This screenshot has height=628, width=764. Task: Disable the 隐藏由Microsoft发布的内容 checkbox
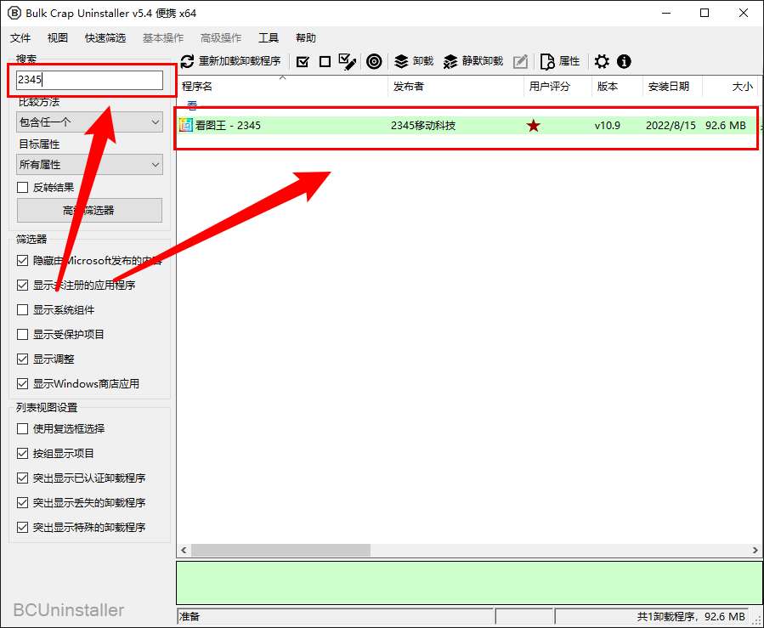pyautogui.click(x=20, y=261)
